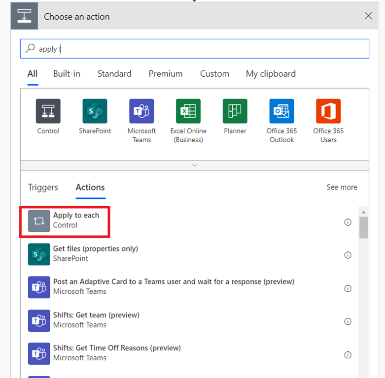This screenshot has height=378, width=385.
Task: Switch to the Built-in tab
Action: (x=67, y=74)
